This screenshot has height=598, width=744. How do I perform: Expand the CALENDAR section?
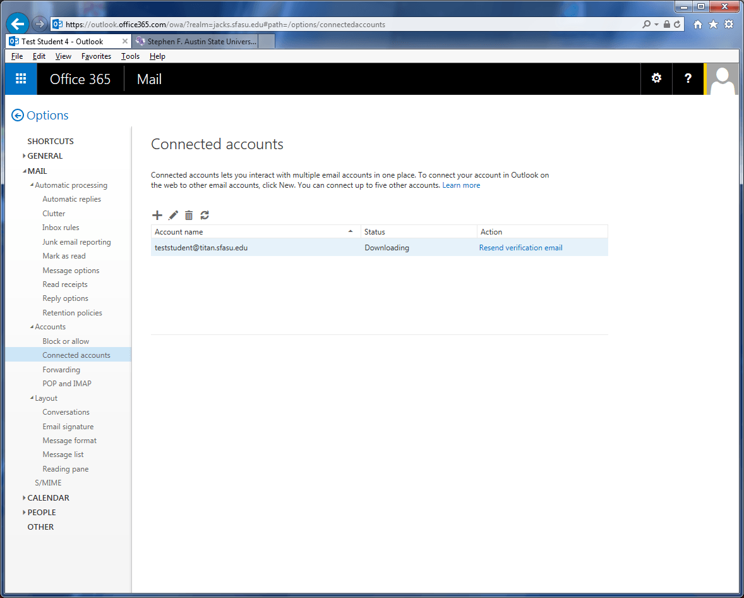[x=24, y=498]
